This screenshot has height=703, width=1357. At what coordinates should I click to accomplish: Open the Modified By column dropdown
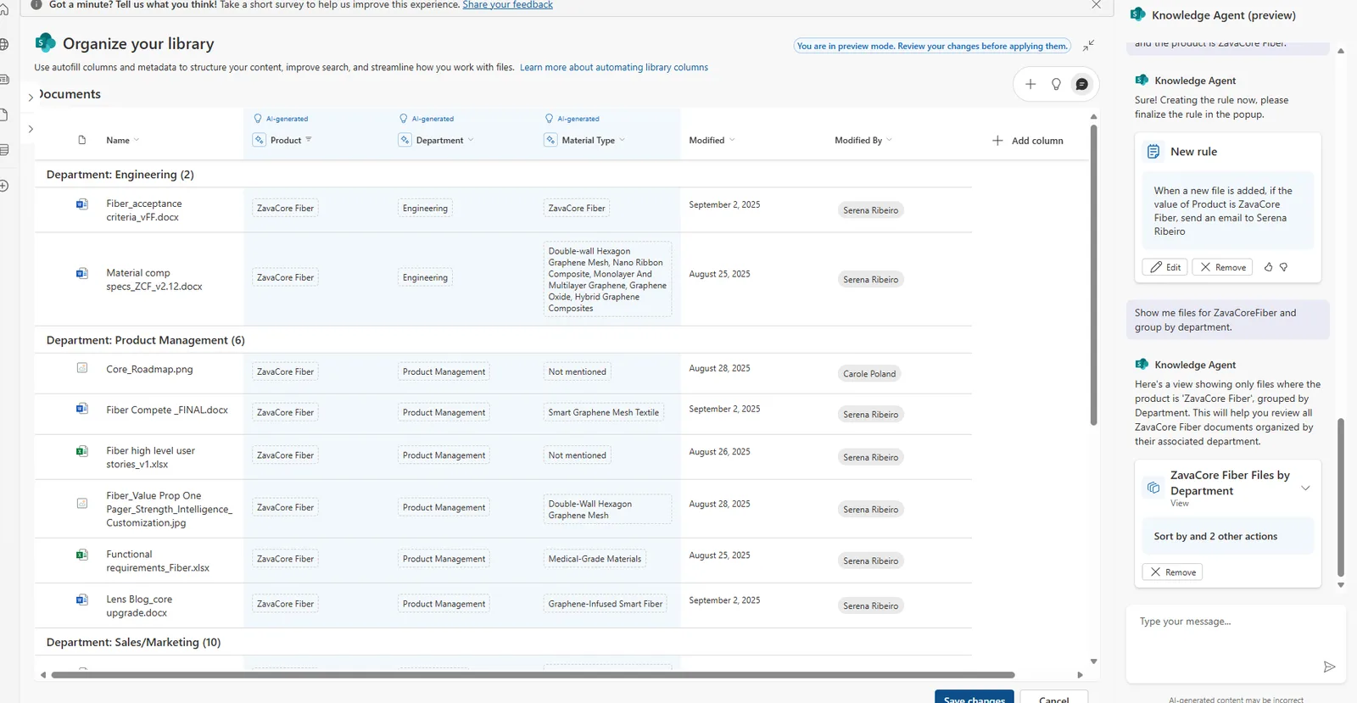(x=889, y=140)
